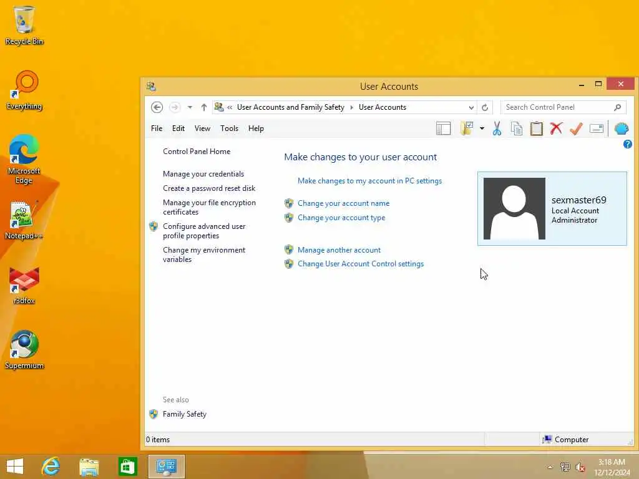This screenshot has height=479, width=639.
Task: Select the Everything desktop shortcut
Action: pos(24,90)
